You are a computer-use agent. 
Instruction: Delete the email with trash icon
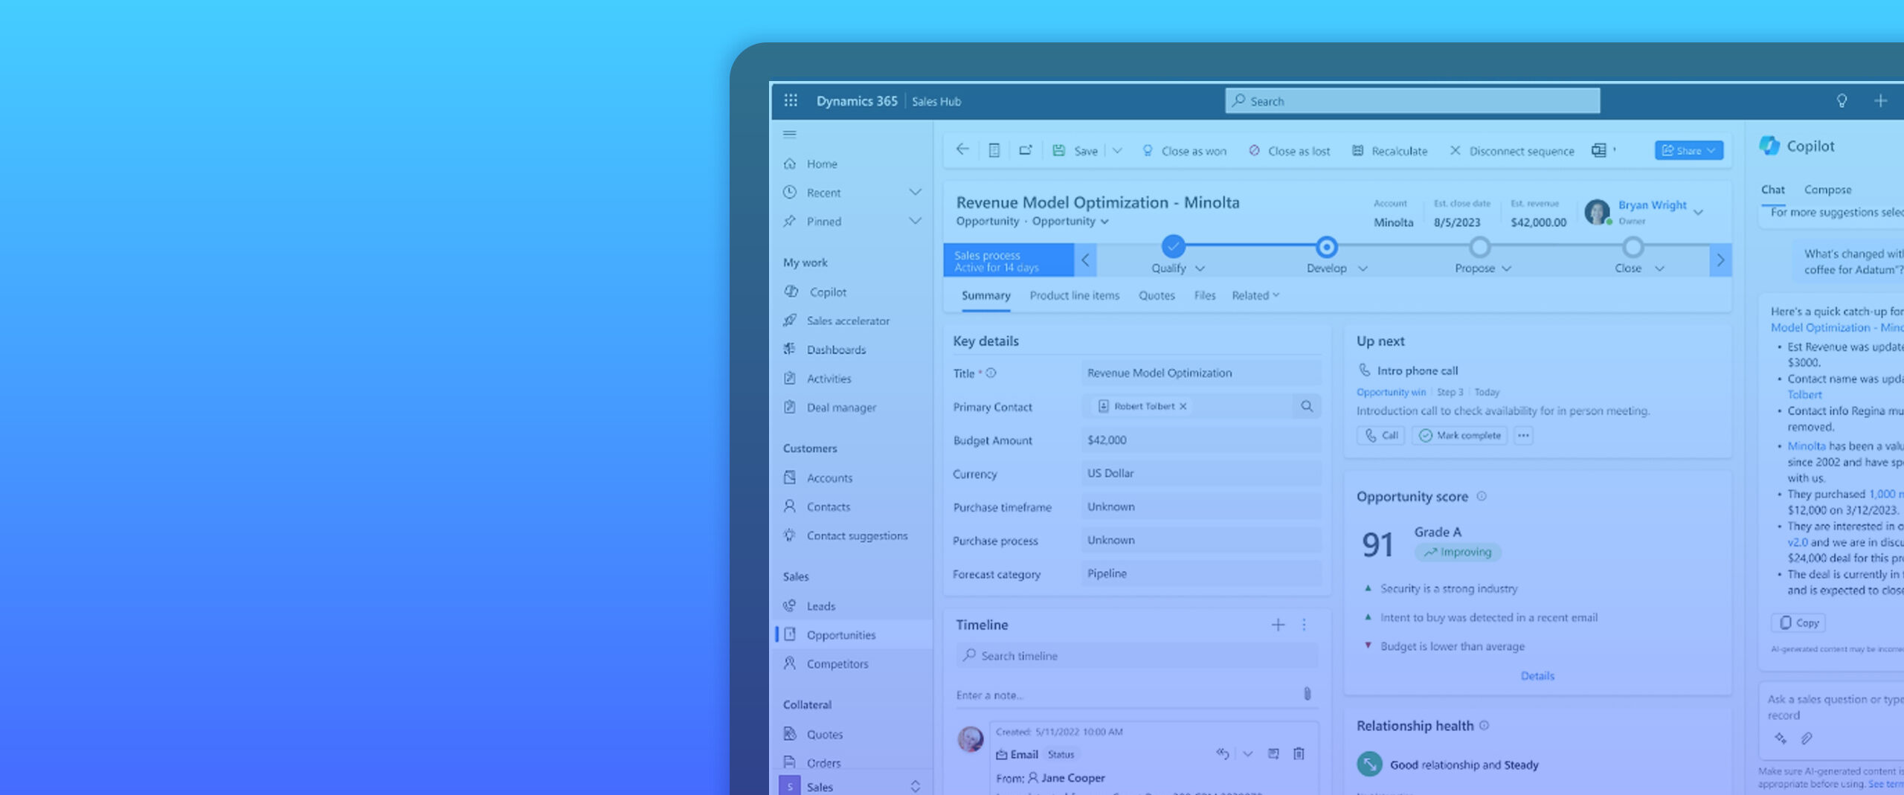tap(1299, 753)
